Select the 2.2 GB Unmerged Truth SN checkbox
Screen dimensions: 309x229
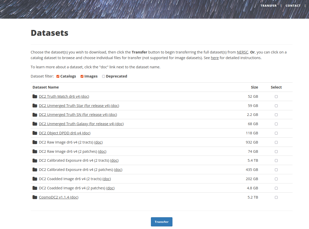click(x=276, y=115)
